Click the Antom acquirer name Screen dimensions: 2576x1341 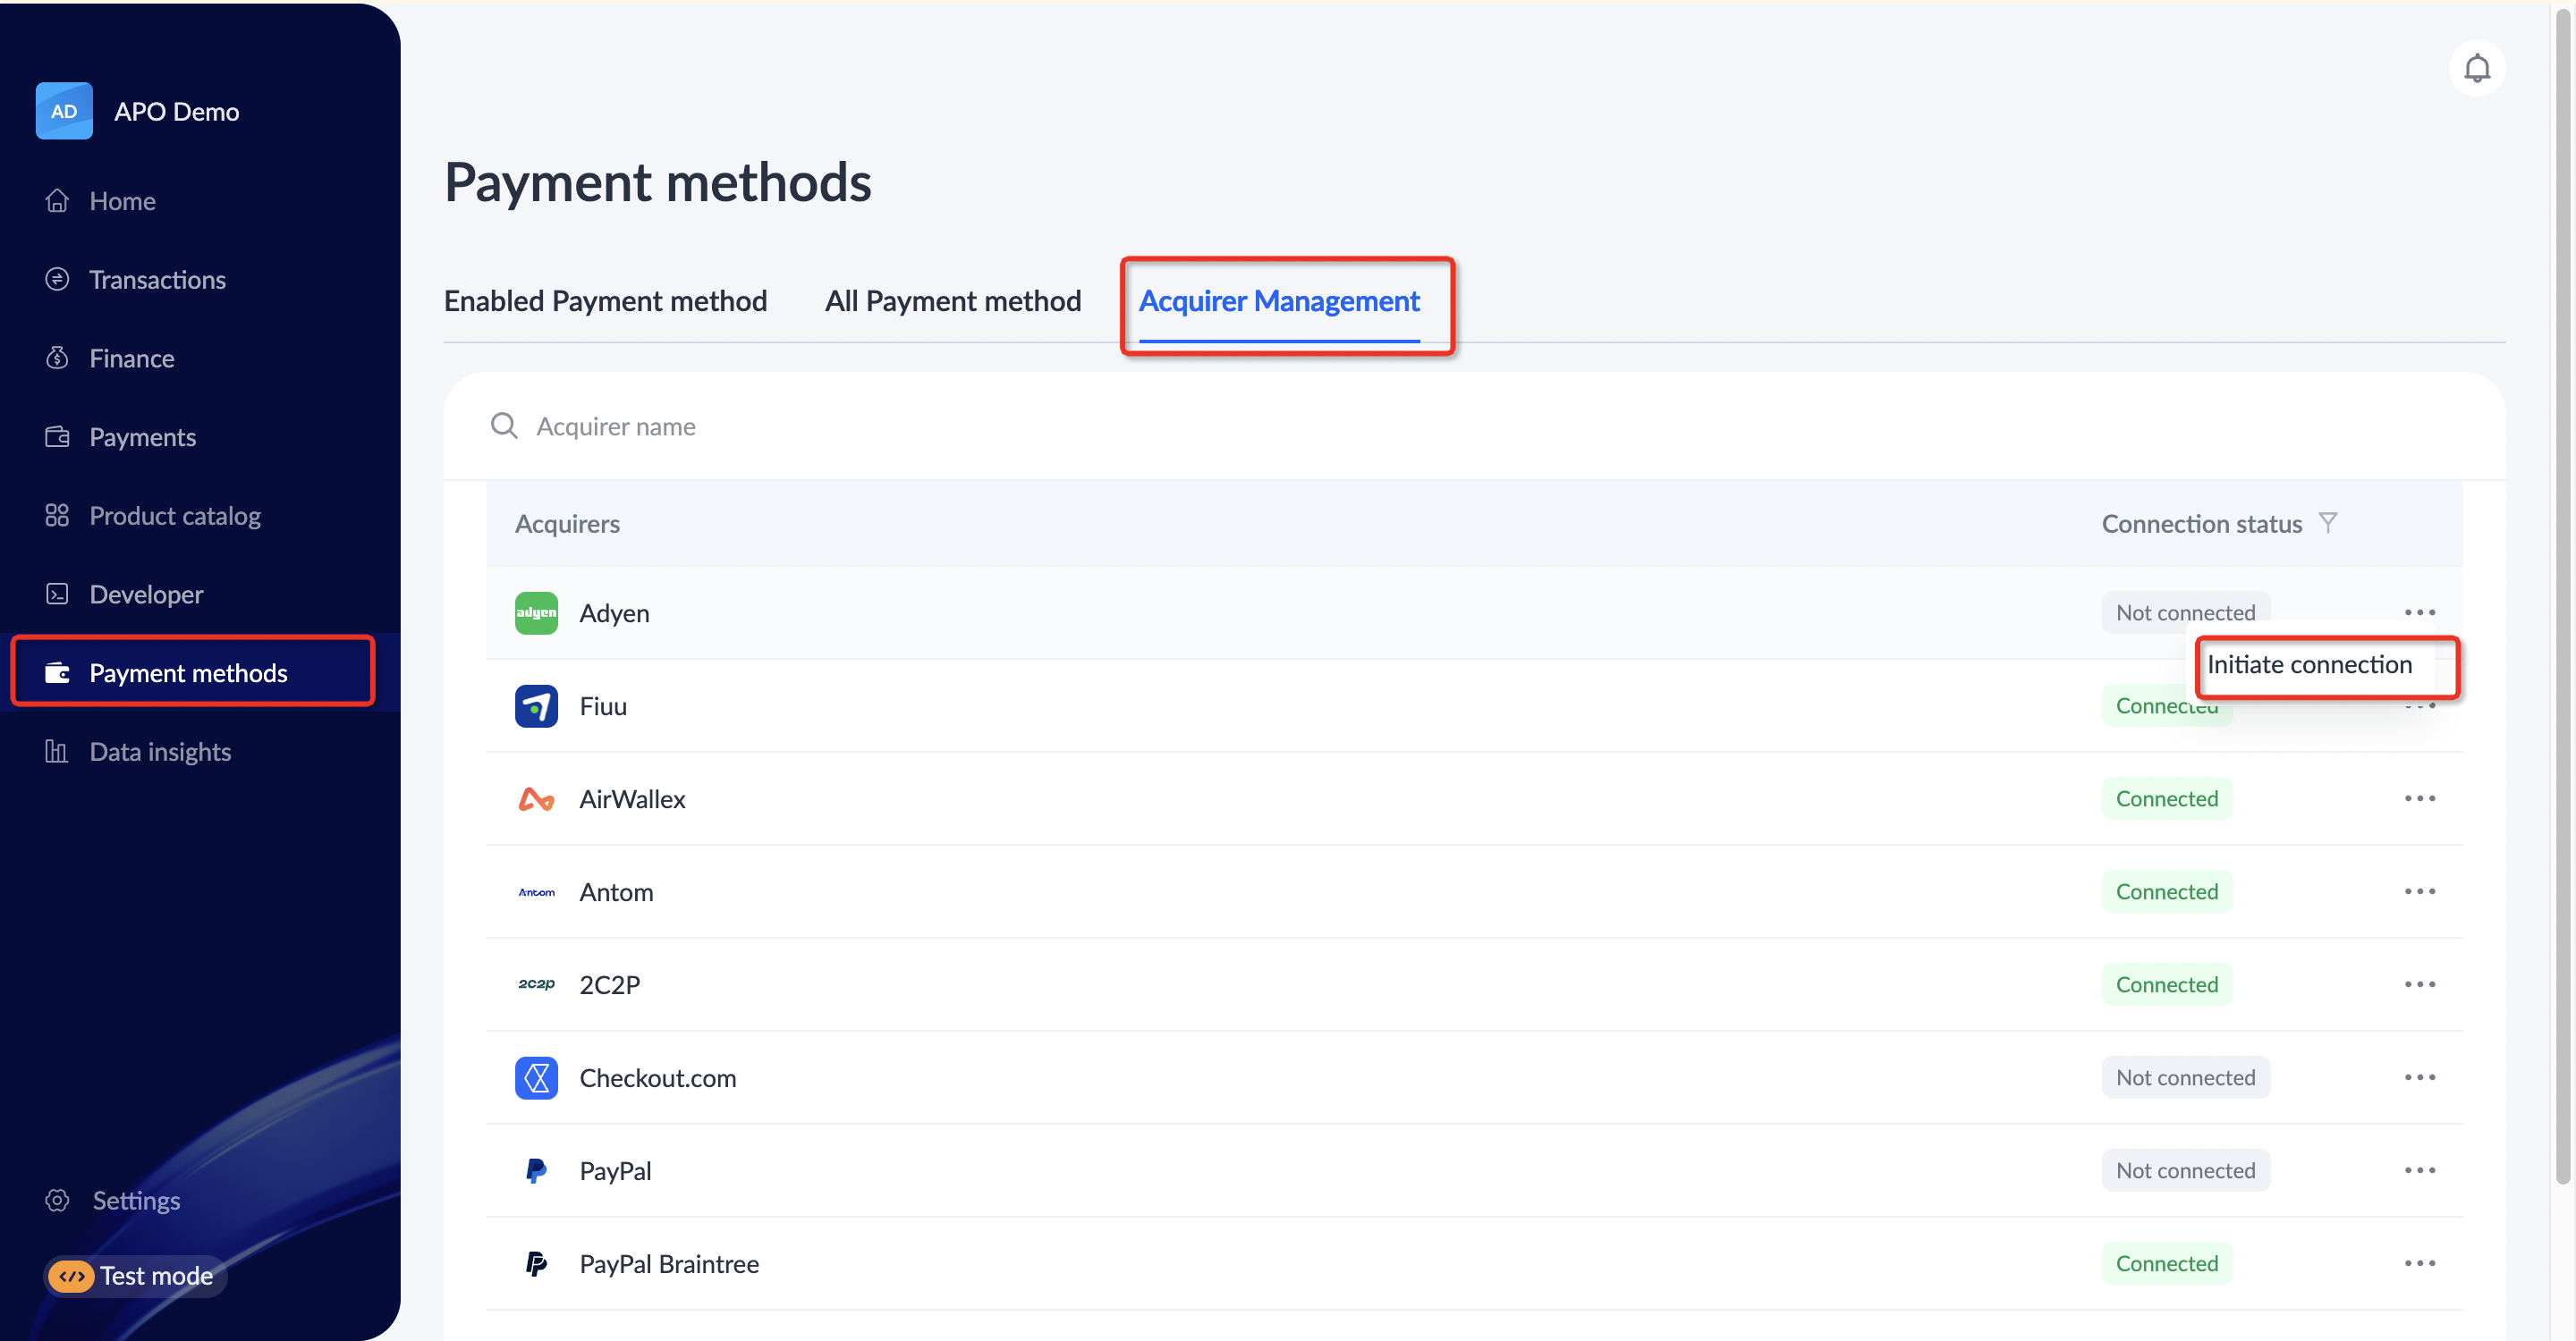coord(616,891)
